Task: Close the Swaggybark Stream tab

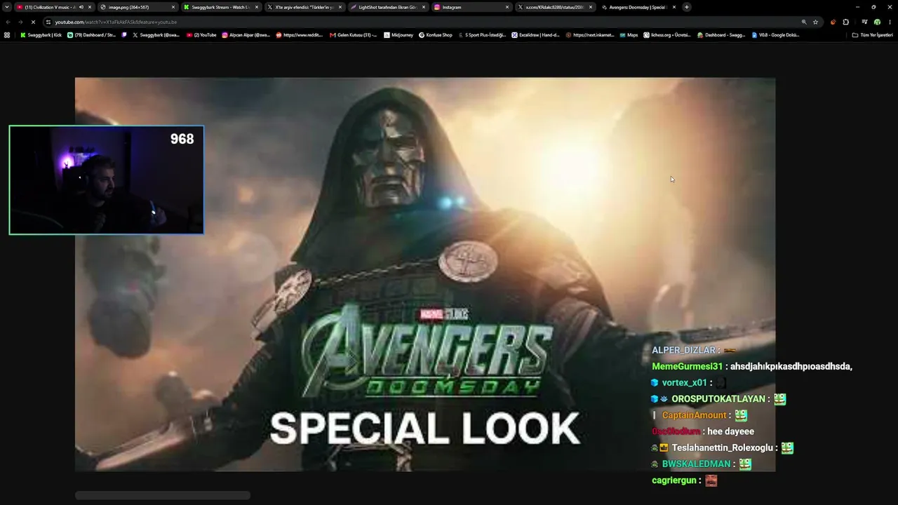Action: coord(257,7)
